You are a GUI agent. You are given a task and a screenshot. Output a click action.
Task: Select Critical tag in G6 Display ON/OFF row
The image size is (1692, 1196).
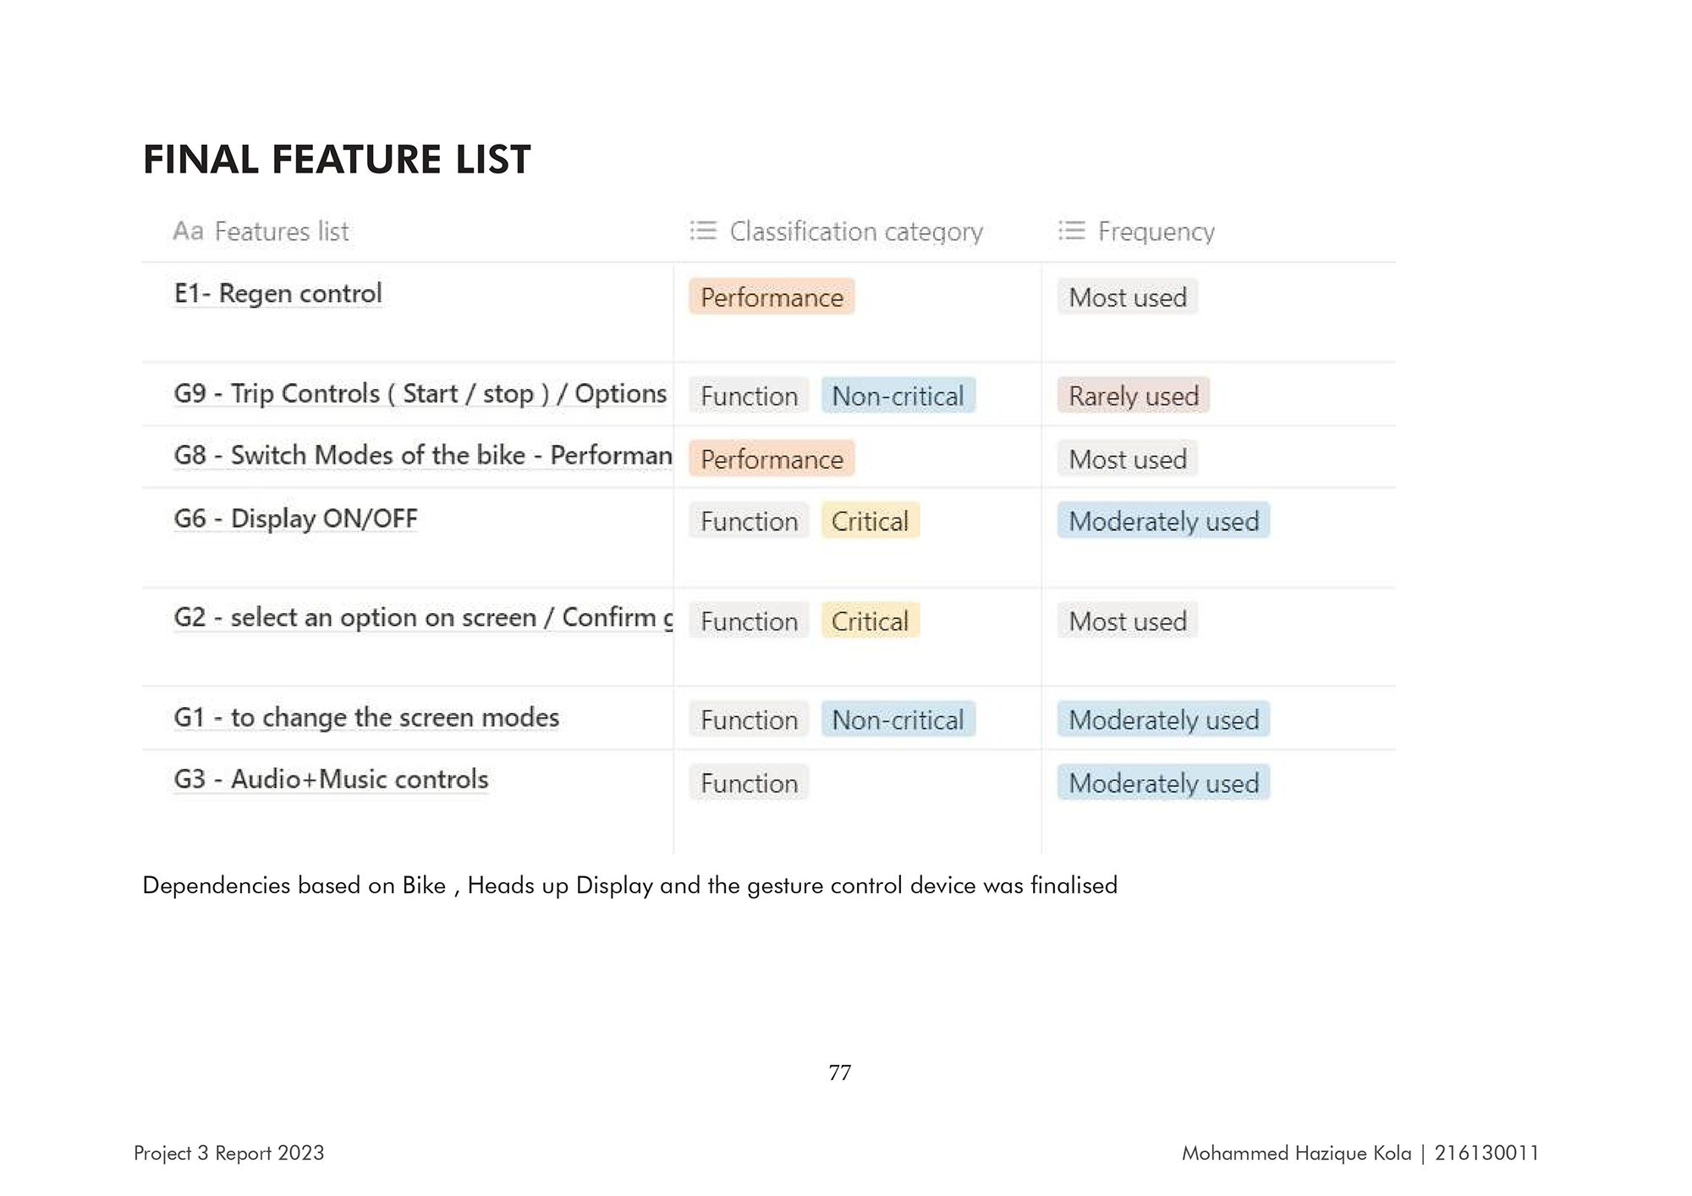(870, 521)
